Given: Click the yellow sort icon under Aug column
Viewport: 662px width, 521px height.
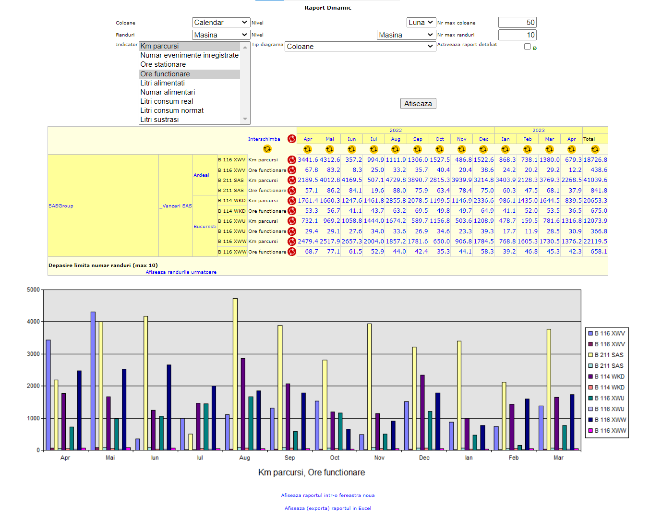Looking at the screenshot, I should coord(396,149).
